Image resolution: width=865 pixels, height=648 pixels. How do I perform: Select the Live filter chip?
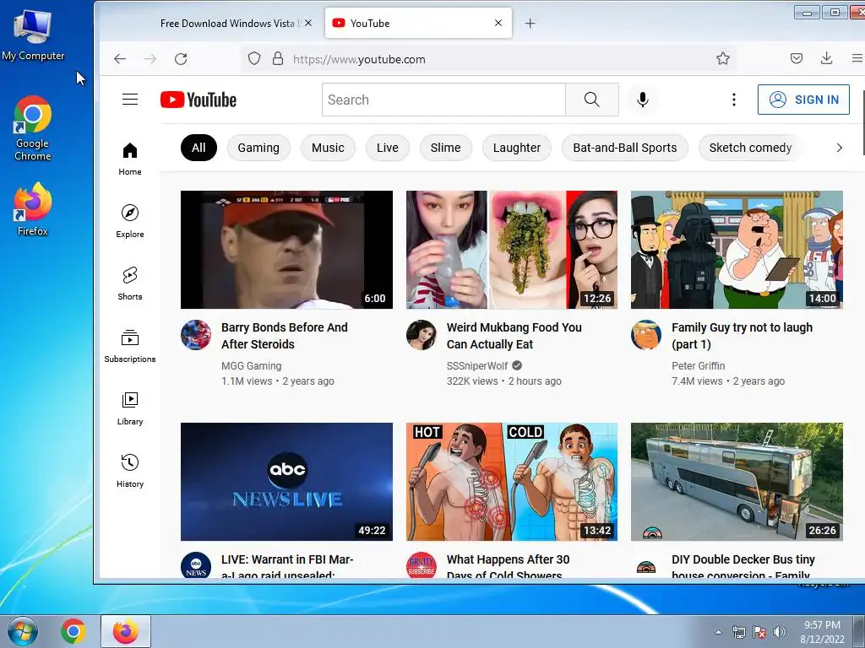click(387, 148)
